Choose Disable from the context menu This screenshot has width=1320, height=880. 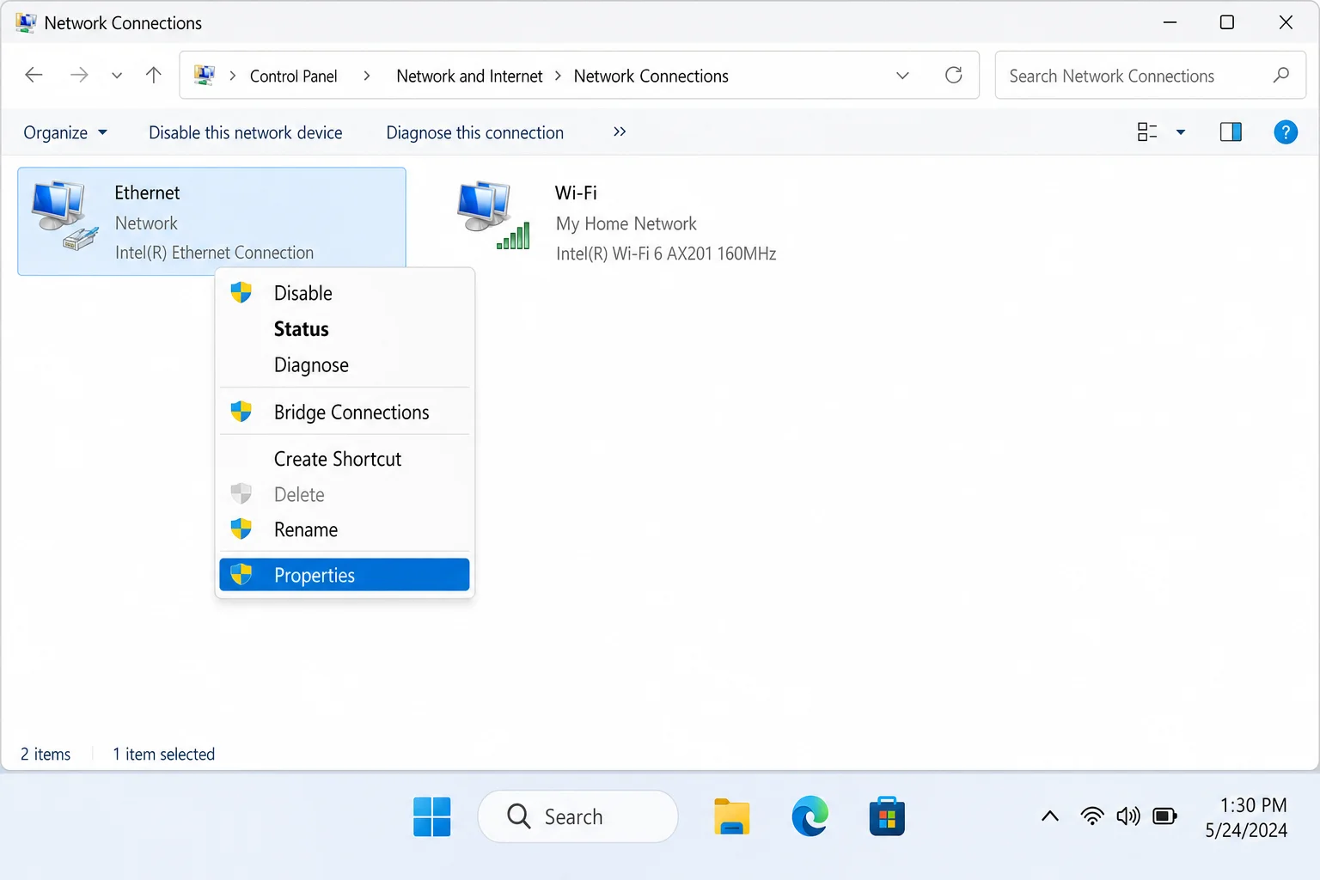click(344, 293)
